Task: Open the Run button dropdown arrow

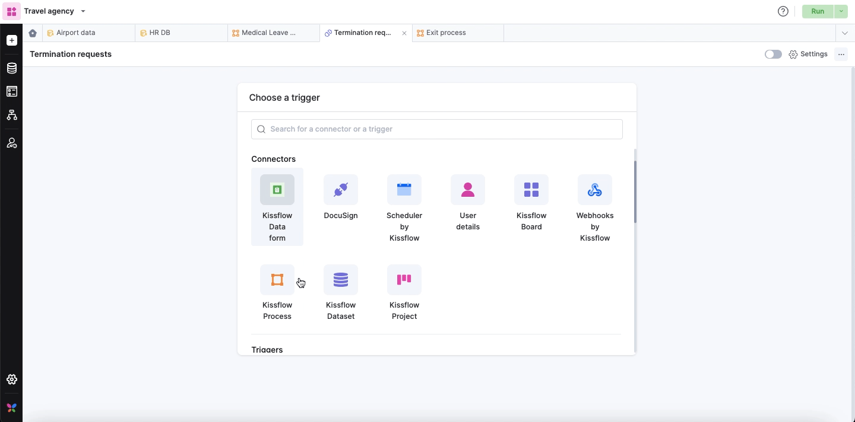Action: coord(841,11)
